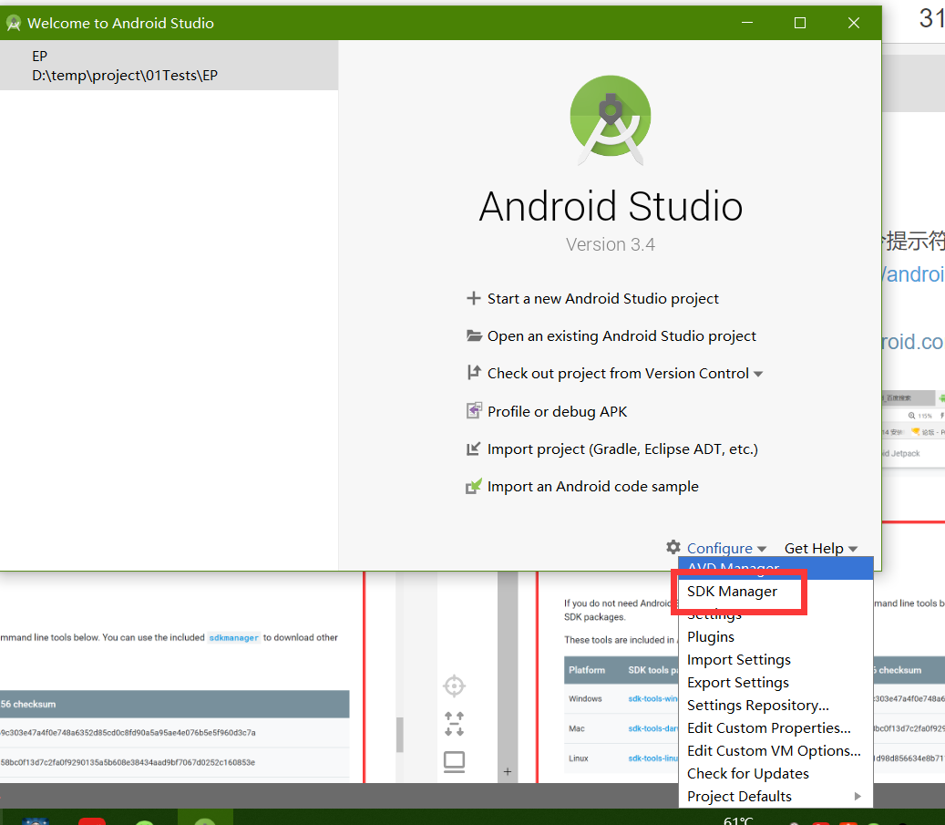Viewport: 945px width, 825px height.
Task: Click the sdk-tools-linux link in background page
Action: point(652,758)
